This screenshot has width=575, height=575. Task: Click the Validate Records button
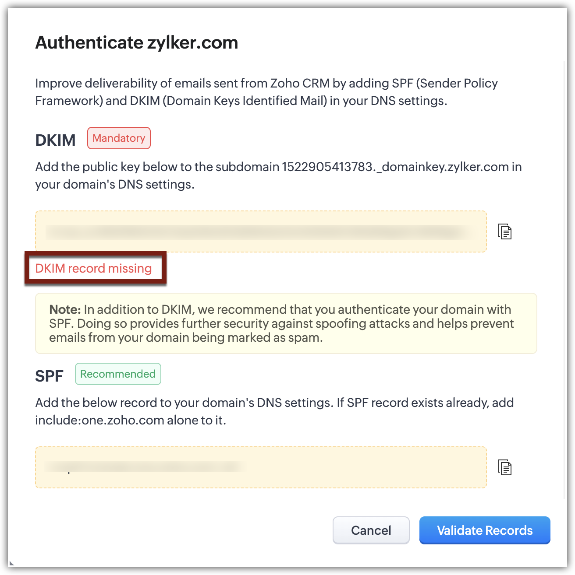(x=484, y=530)
